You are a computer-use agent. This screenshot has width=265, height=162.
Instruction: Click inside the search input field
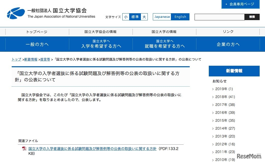219,17
